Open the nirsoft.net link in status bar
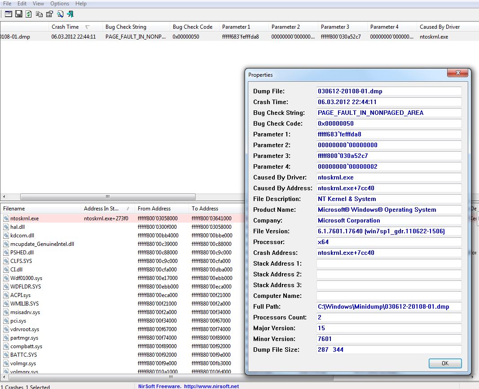479x389 pixels. click(211, 386)
